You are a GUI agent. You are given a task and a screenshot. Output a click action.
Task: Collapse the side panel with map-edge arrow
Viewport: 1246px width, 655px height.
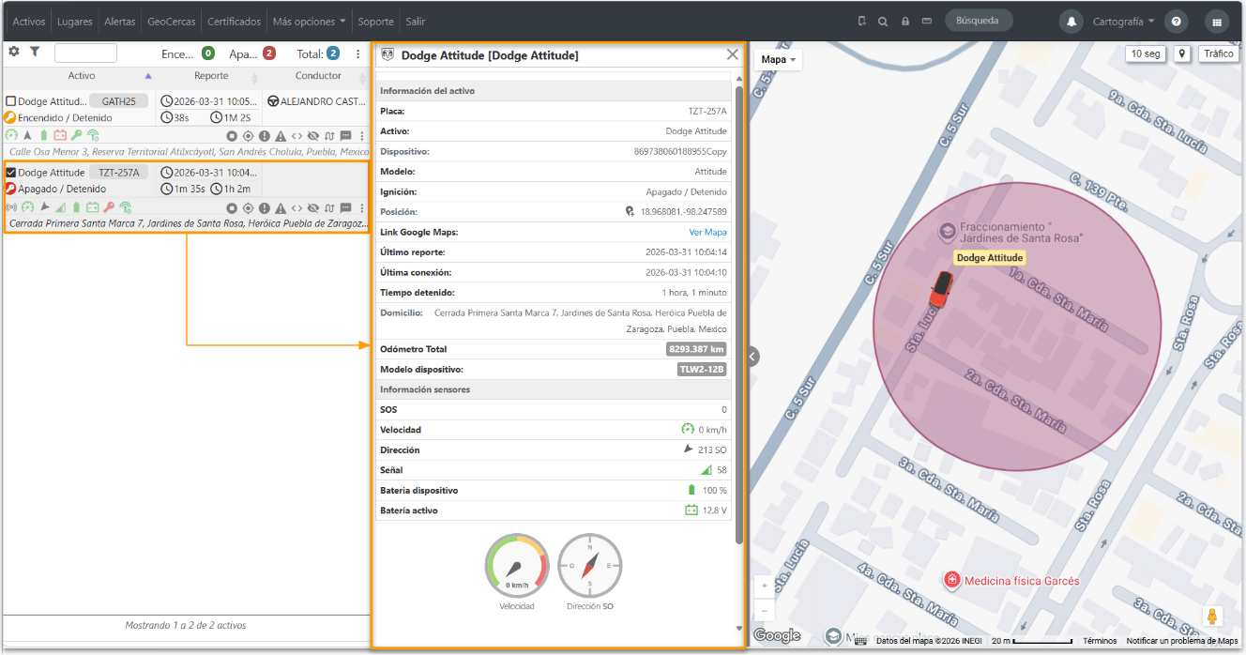tap(752, 357)
